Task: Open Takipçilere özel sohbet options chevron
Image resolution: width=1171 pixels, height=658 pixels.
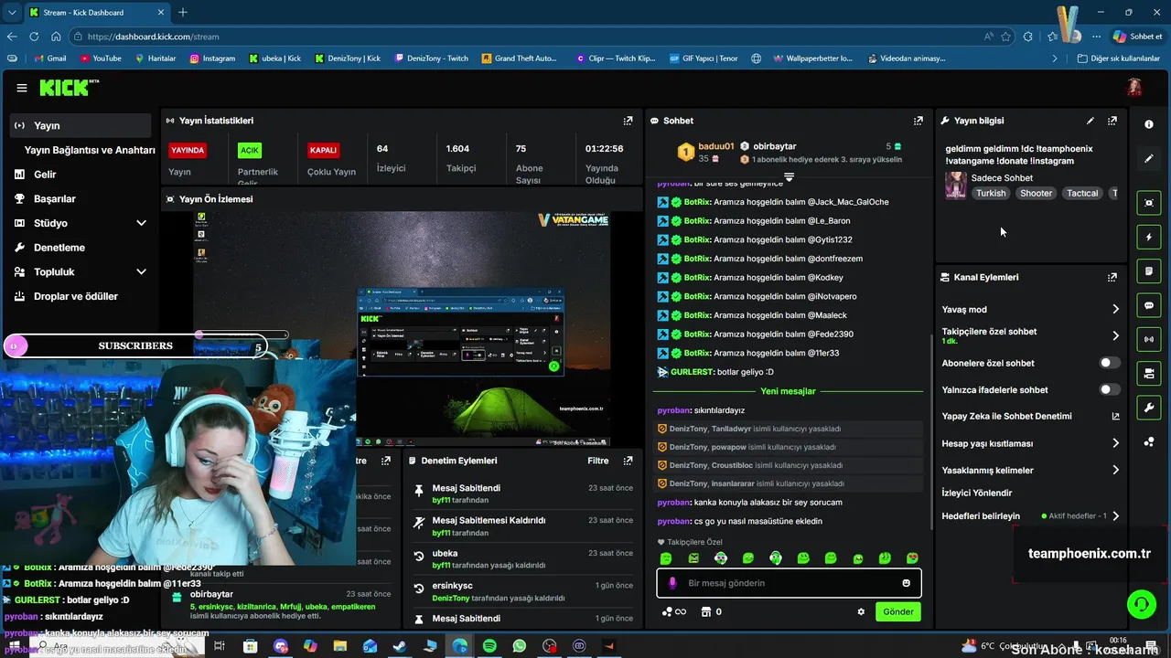Action: point(1115,336)
